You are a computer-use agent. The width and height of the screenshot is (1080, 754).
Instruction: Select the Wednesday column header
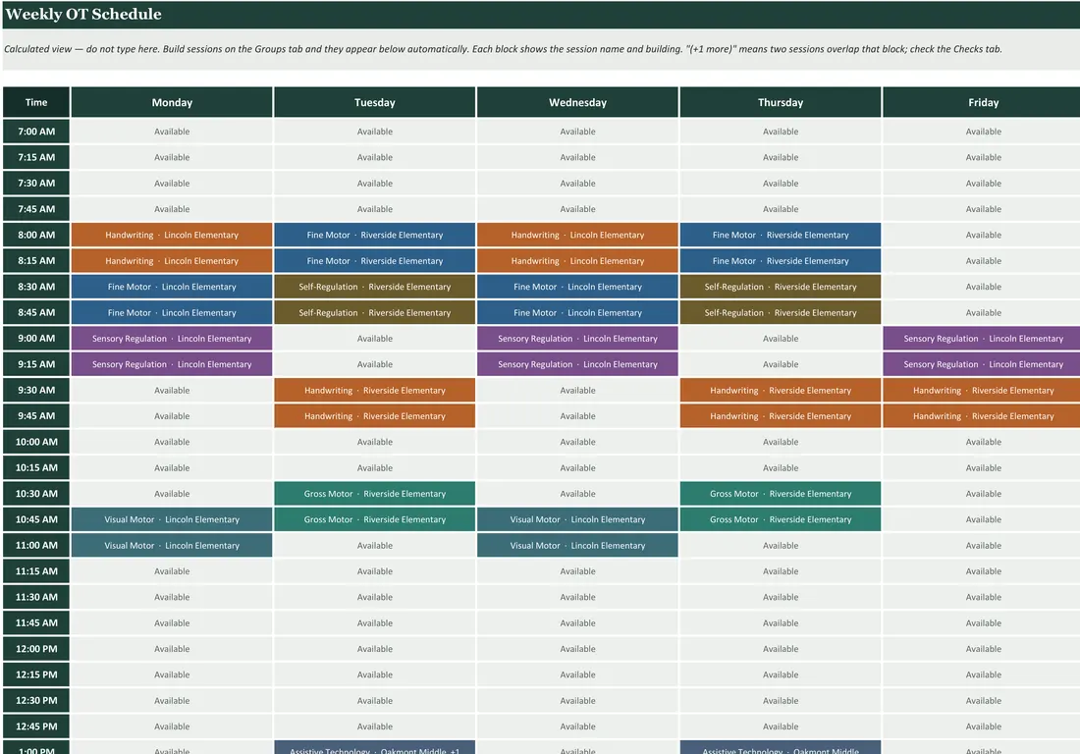pos(577,102)
